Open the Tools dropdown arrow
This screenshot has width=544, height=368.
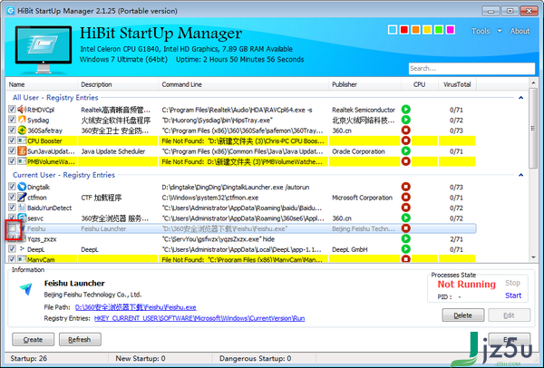(500, 31)
